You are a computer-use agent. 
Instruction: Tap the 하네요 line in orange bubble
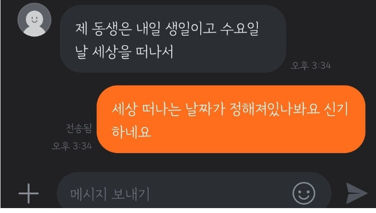click(131, 132)
